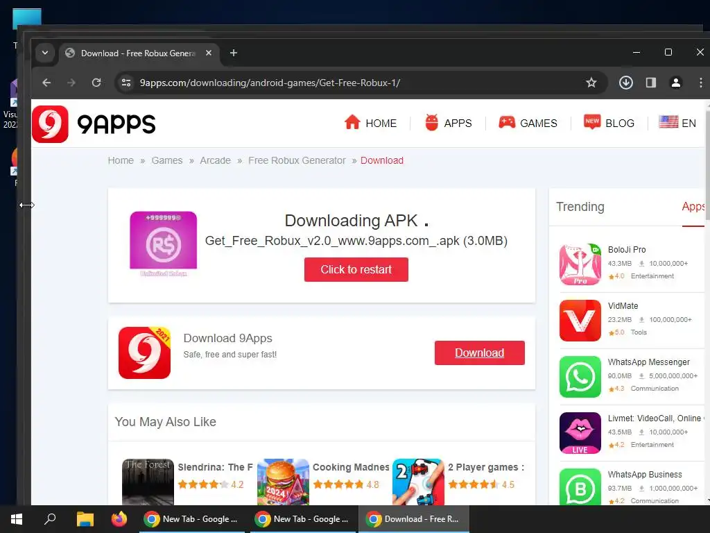Open VidMate icon in Trending

pos(580,321)
